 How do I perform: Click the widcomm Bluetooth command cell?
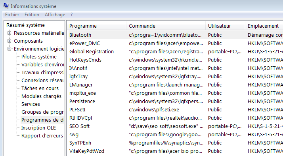point(165,35)
